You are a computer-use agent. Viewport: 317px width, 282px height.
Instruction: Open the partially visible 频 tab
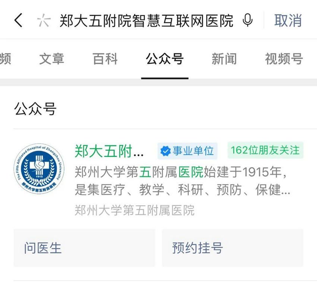pyautogui.click(x=5, y=59)
